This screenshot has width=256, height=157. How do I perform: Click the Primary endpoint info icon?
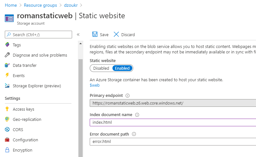(128, 96)
